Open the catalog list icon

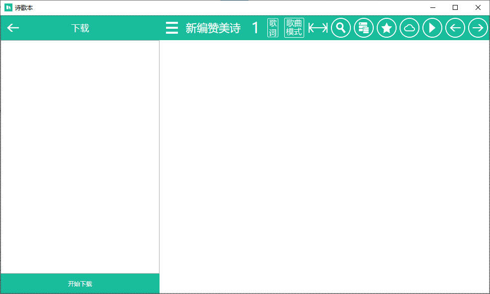363,28
